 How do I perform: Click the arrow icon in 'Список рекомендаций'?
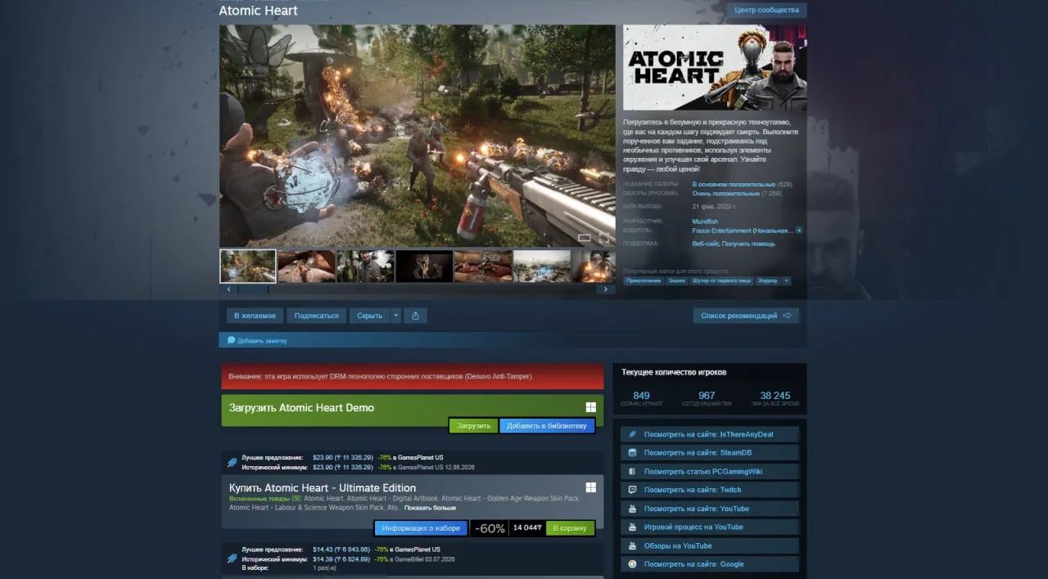[788, 316]
